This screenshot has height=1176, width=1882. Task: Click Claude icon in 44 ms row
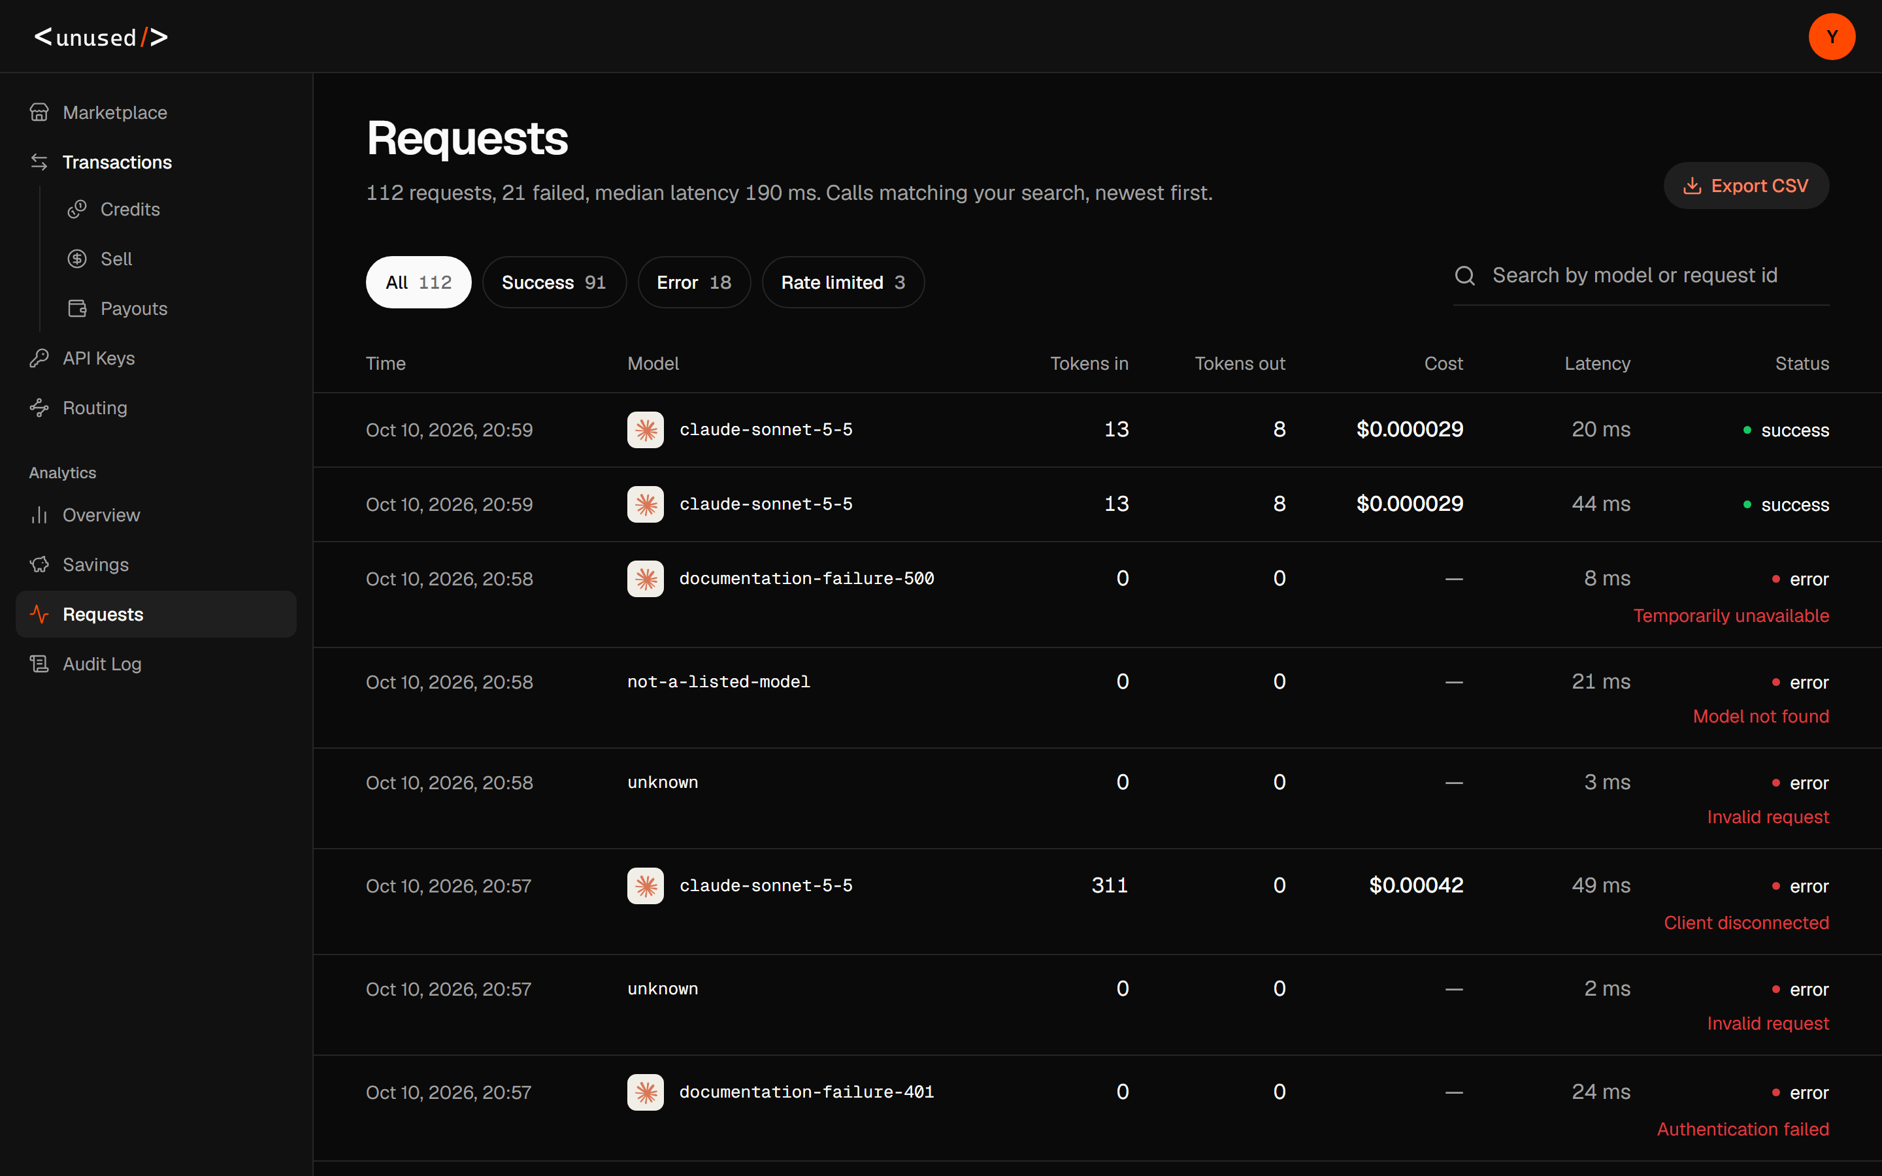pos(646,504)
